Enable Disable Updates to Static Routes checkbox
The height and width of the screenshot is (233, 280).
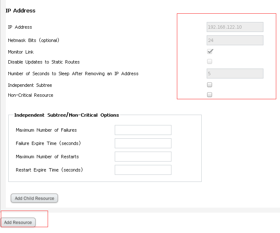tap(210, 61)
